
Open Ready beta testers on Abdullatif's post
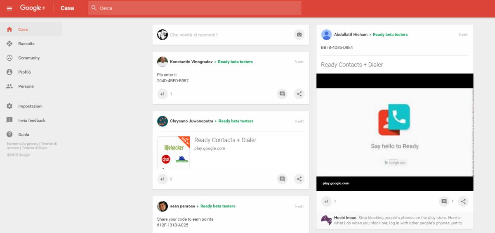coord(390,35)
